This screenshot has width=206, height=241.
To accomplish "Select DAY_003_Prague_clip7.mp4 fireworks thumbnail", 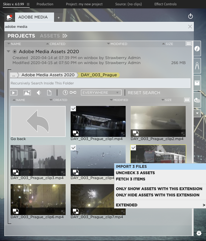I will [x=98, y=199].
